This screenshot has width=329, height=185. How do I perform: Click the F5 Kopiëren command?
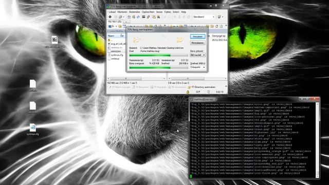[158, 87]
